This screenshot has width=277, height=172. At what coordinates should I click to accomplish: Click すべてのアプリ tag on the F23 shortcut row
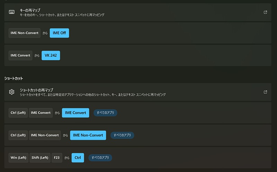click(x=100, y=158)
